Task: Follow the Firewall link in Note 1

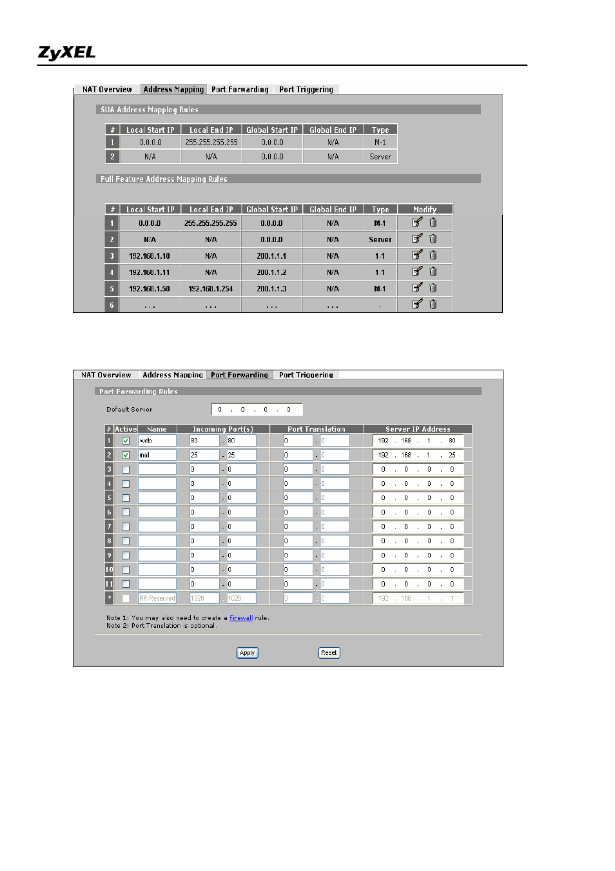Action: [x=241, y=618]
